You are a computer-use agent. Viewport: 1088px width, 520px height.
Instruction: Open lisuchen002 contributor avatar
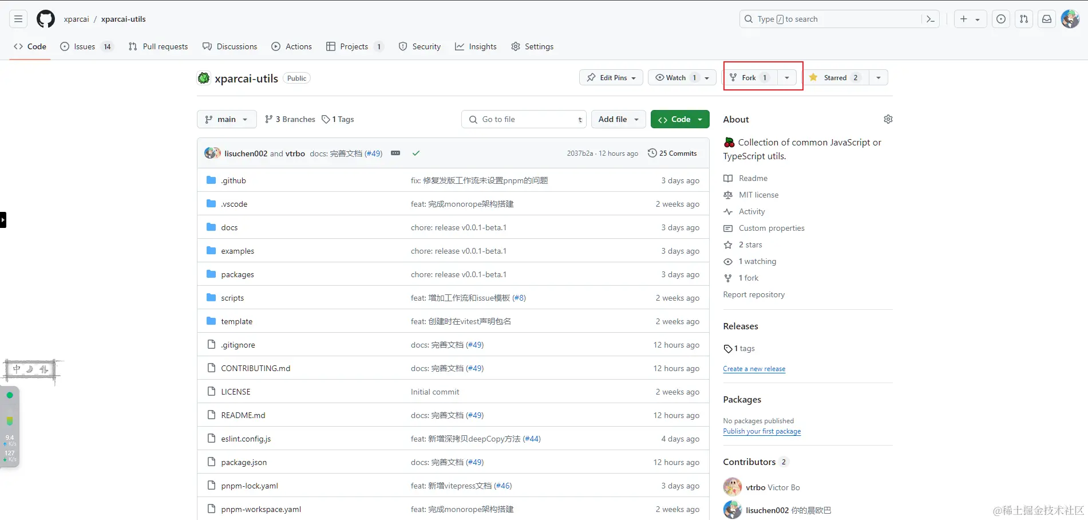pos(733,510)
